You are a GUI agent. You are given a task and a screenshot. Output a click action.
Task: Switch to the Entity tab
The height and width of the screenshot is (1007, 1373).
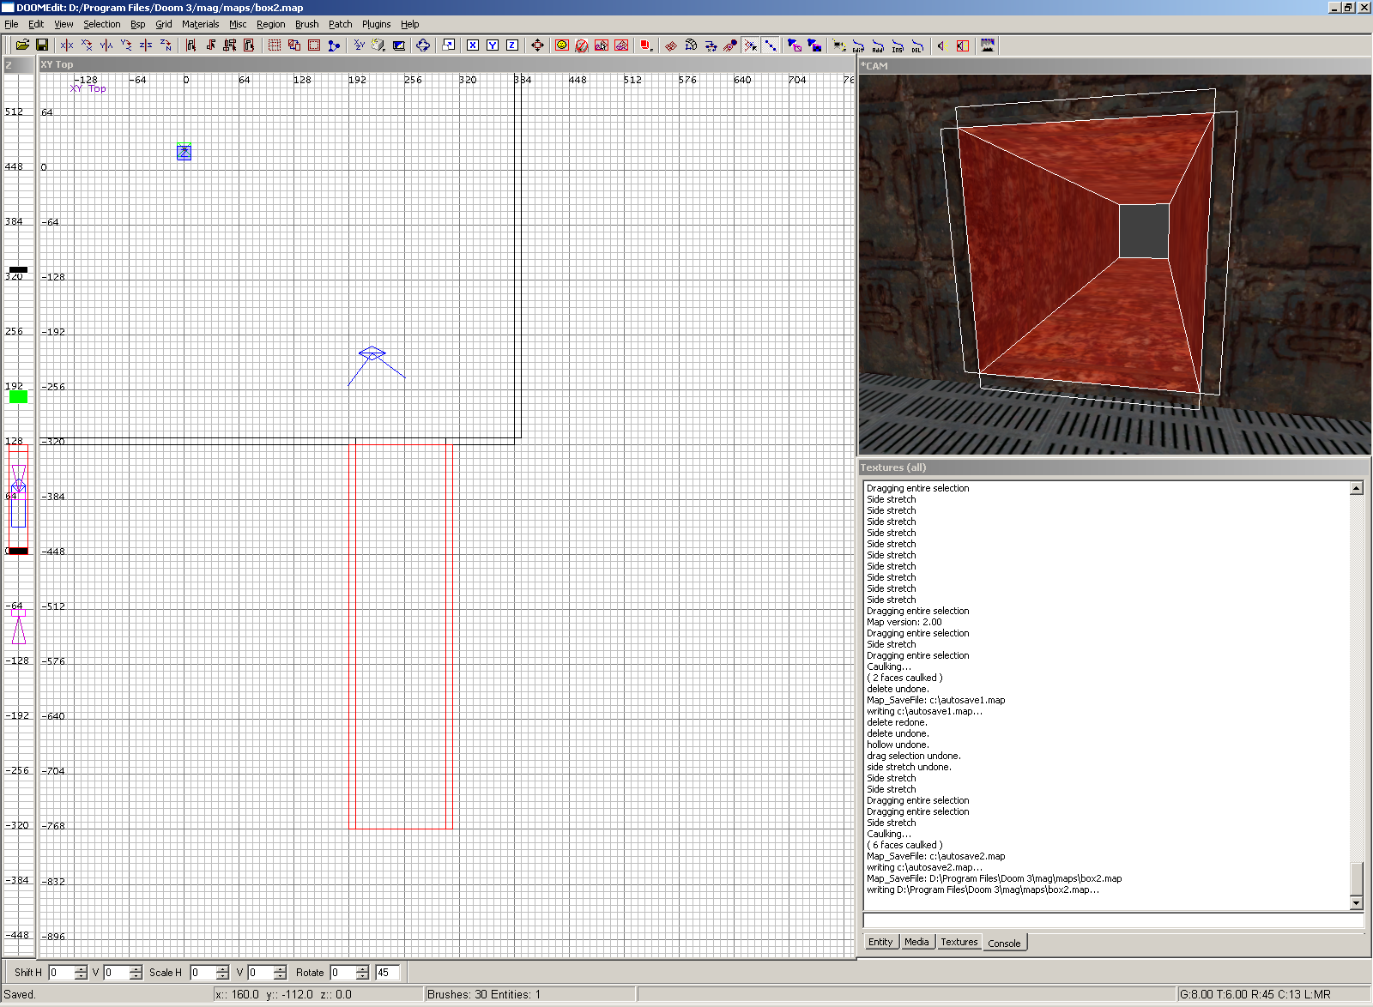point(880,942)
